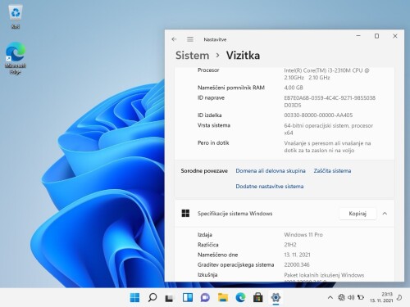Image resolution: width=410 pixels, height=307 pixels.
Task: Click the Windows logo beside Specifikacije sistema Windows
Action: click(185, 214)
